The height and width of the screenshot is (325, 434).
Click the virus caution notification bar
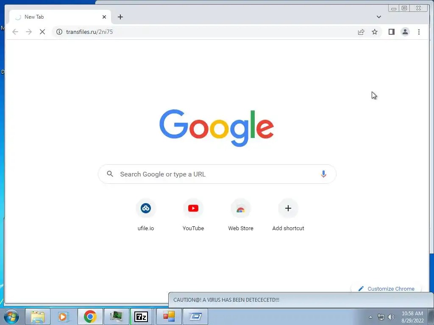[301, 300]
